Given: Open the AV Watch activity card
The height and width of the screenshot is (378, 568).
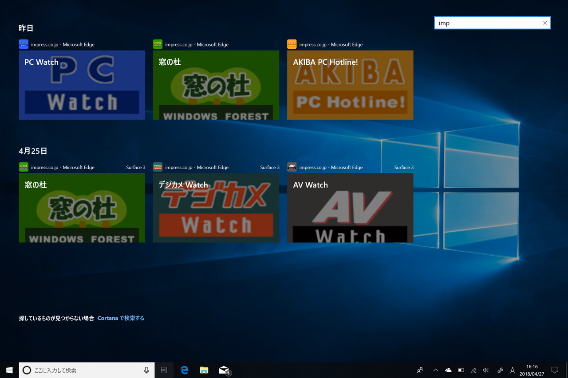Looking at the screenshot, I should pos(350,208).
